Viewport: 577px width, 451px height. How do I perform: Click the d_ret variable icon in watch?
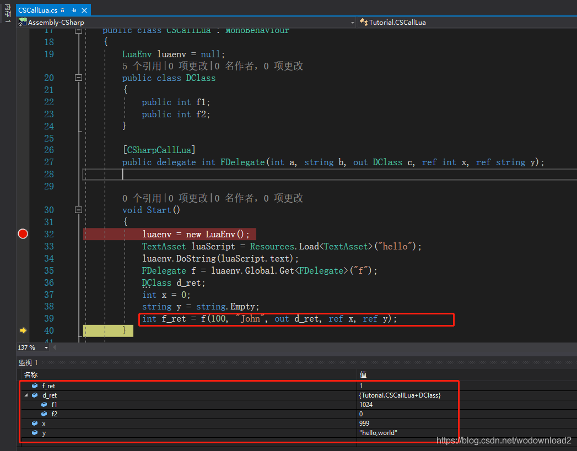(x=35, y=395)
